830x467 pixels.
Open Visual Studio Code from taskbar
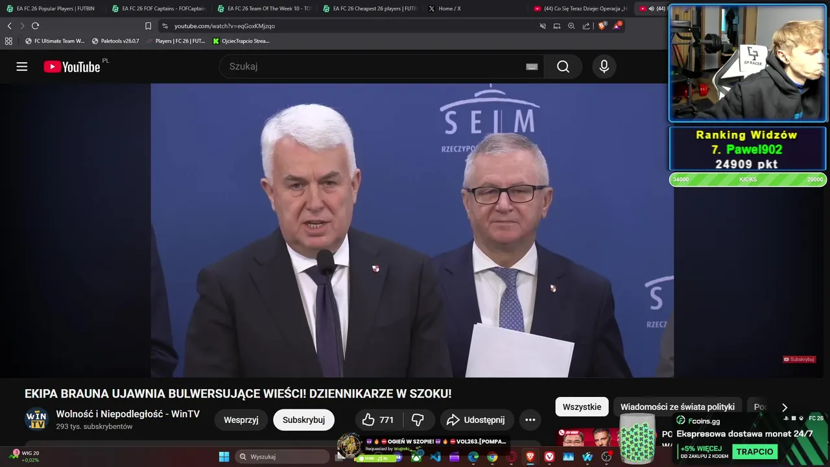pos(435,457)
